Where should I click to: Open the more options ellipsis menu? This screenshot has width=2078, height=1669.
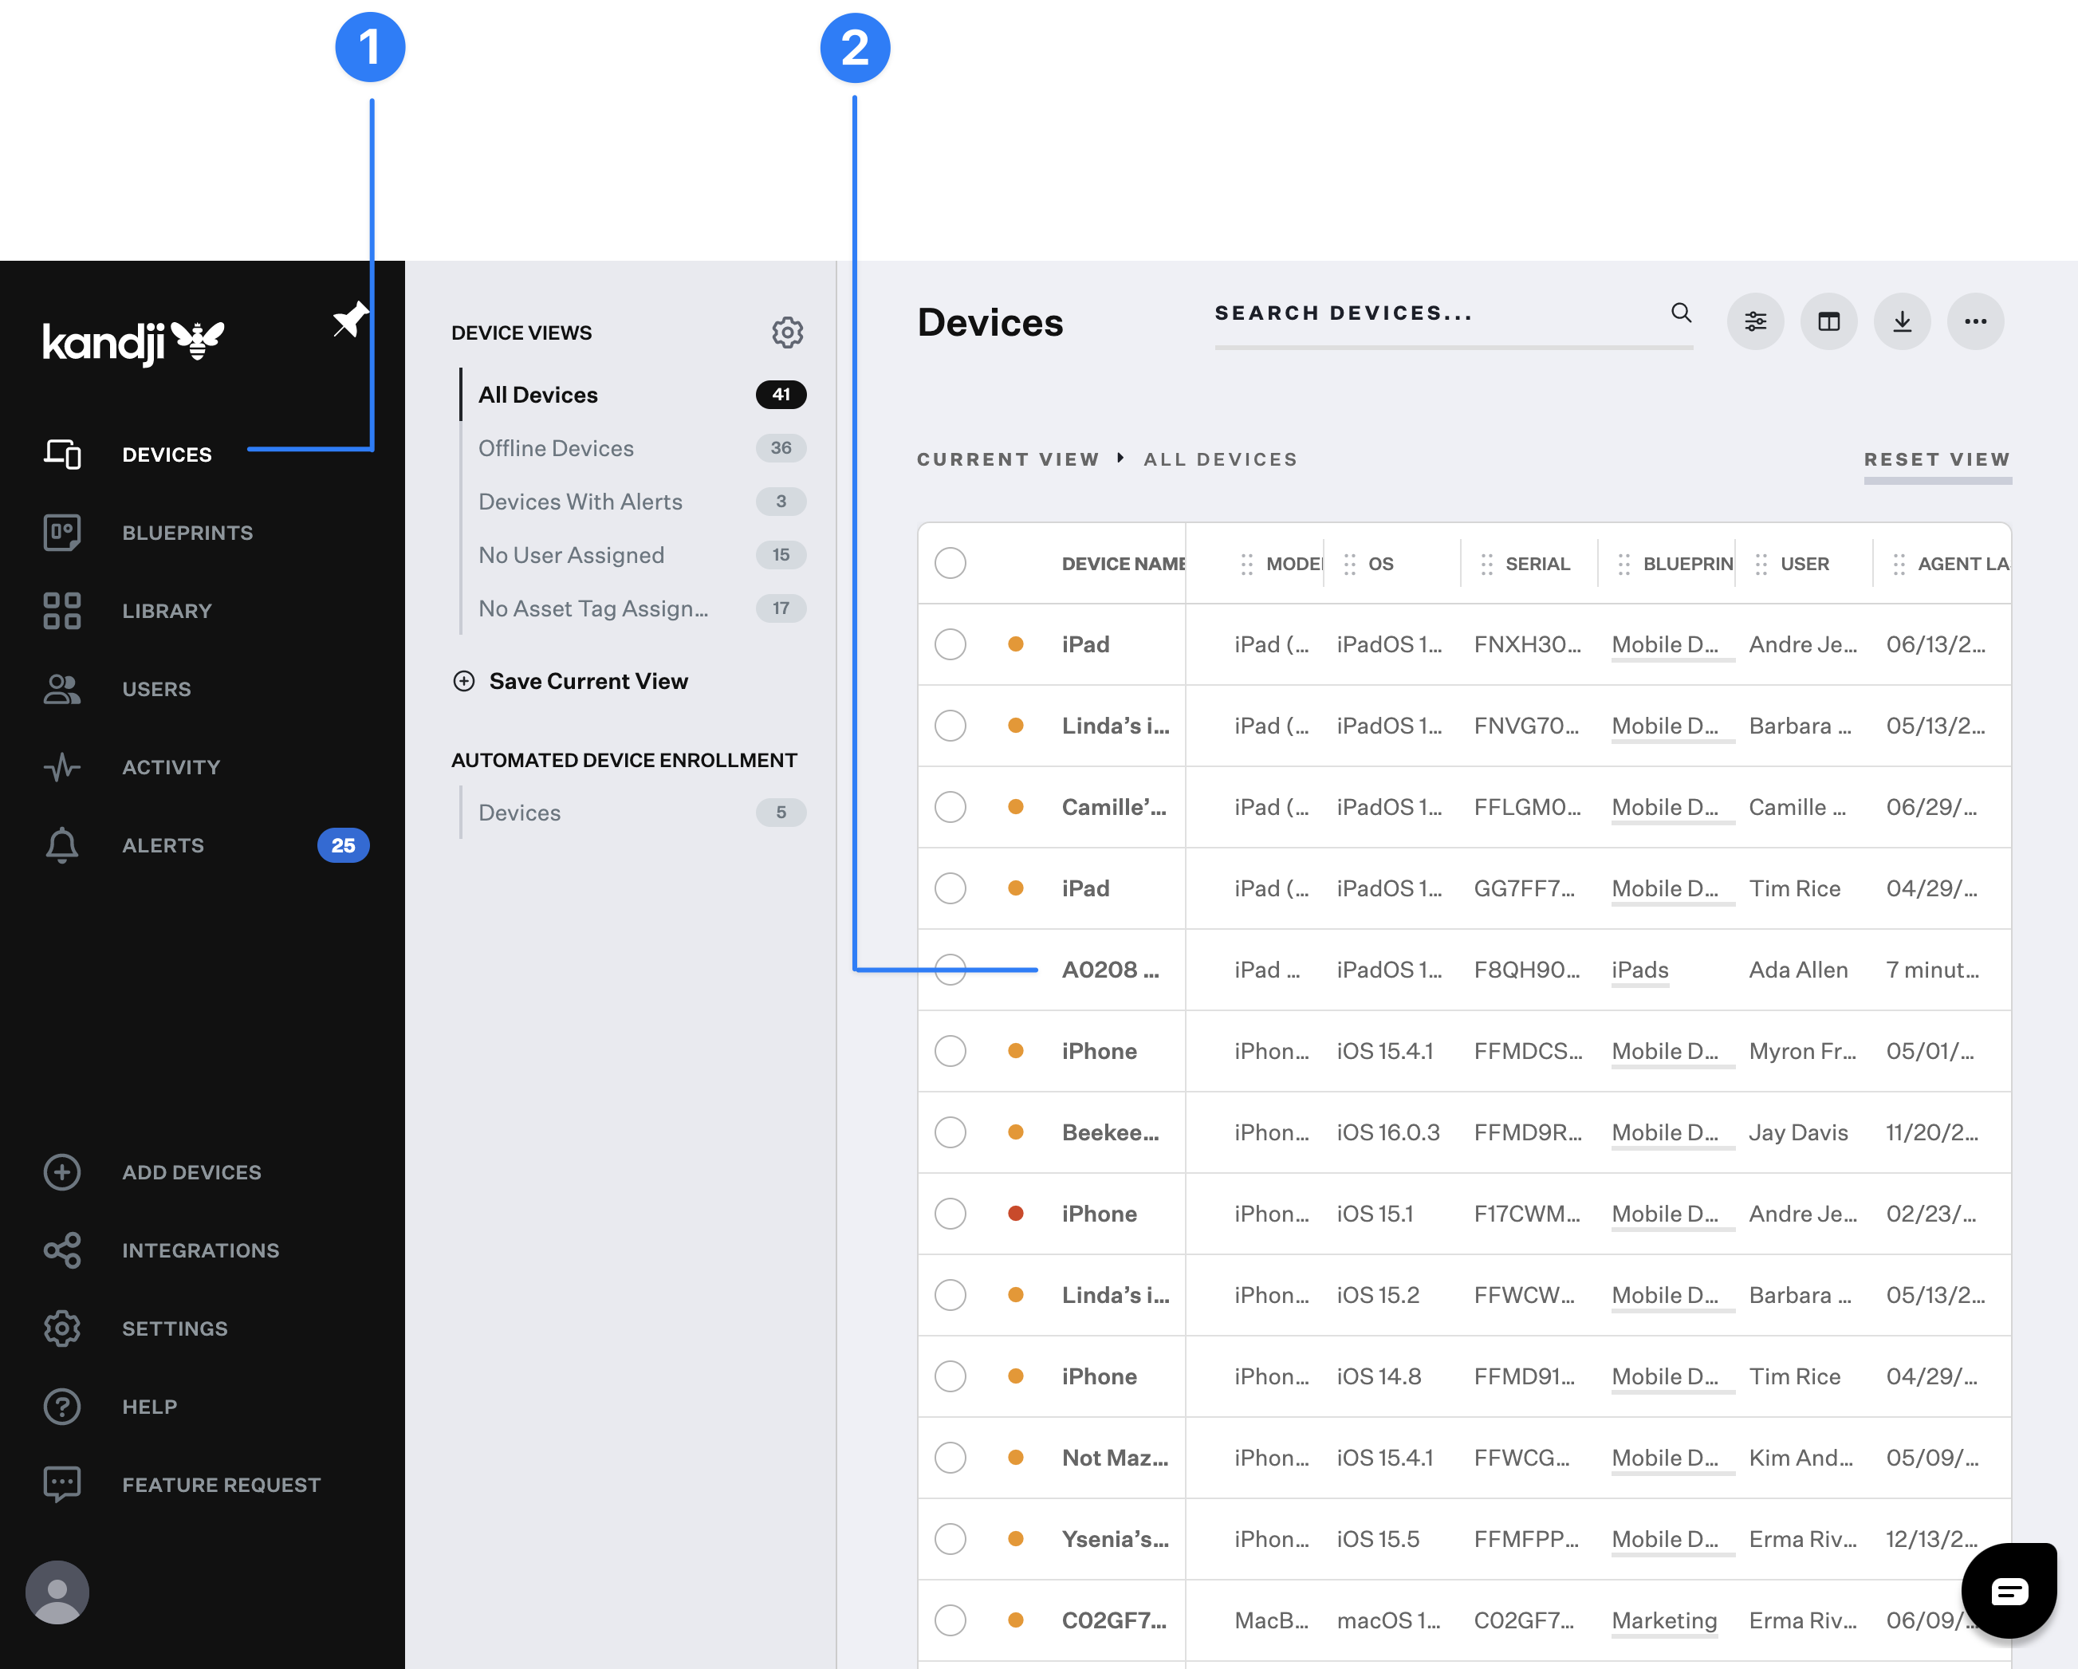pos(1975,321)
